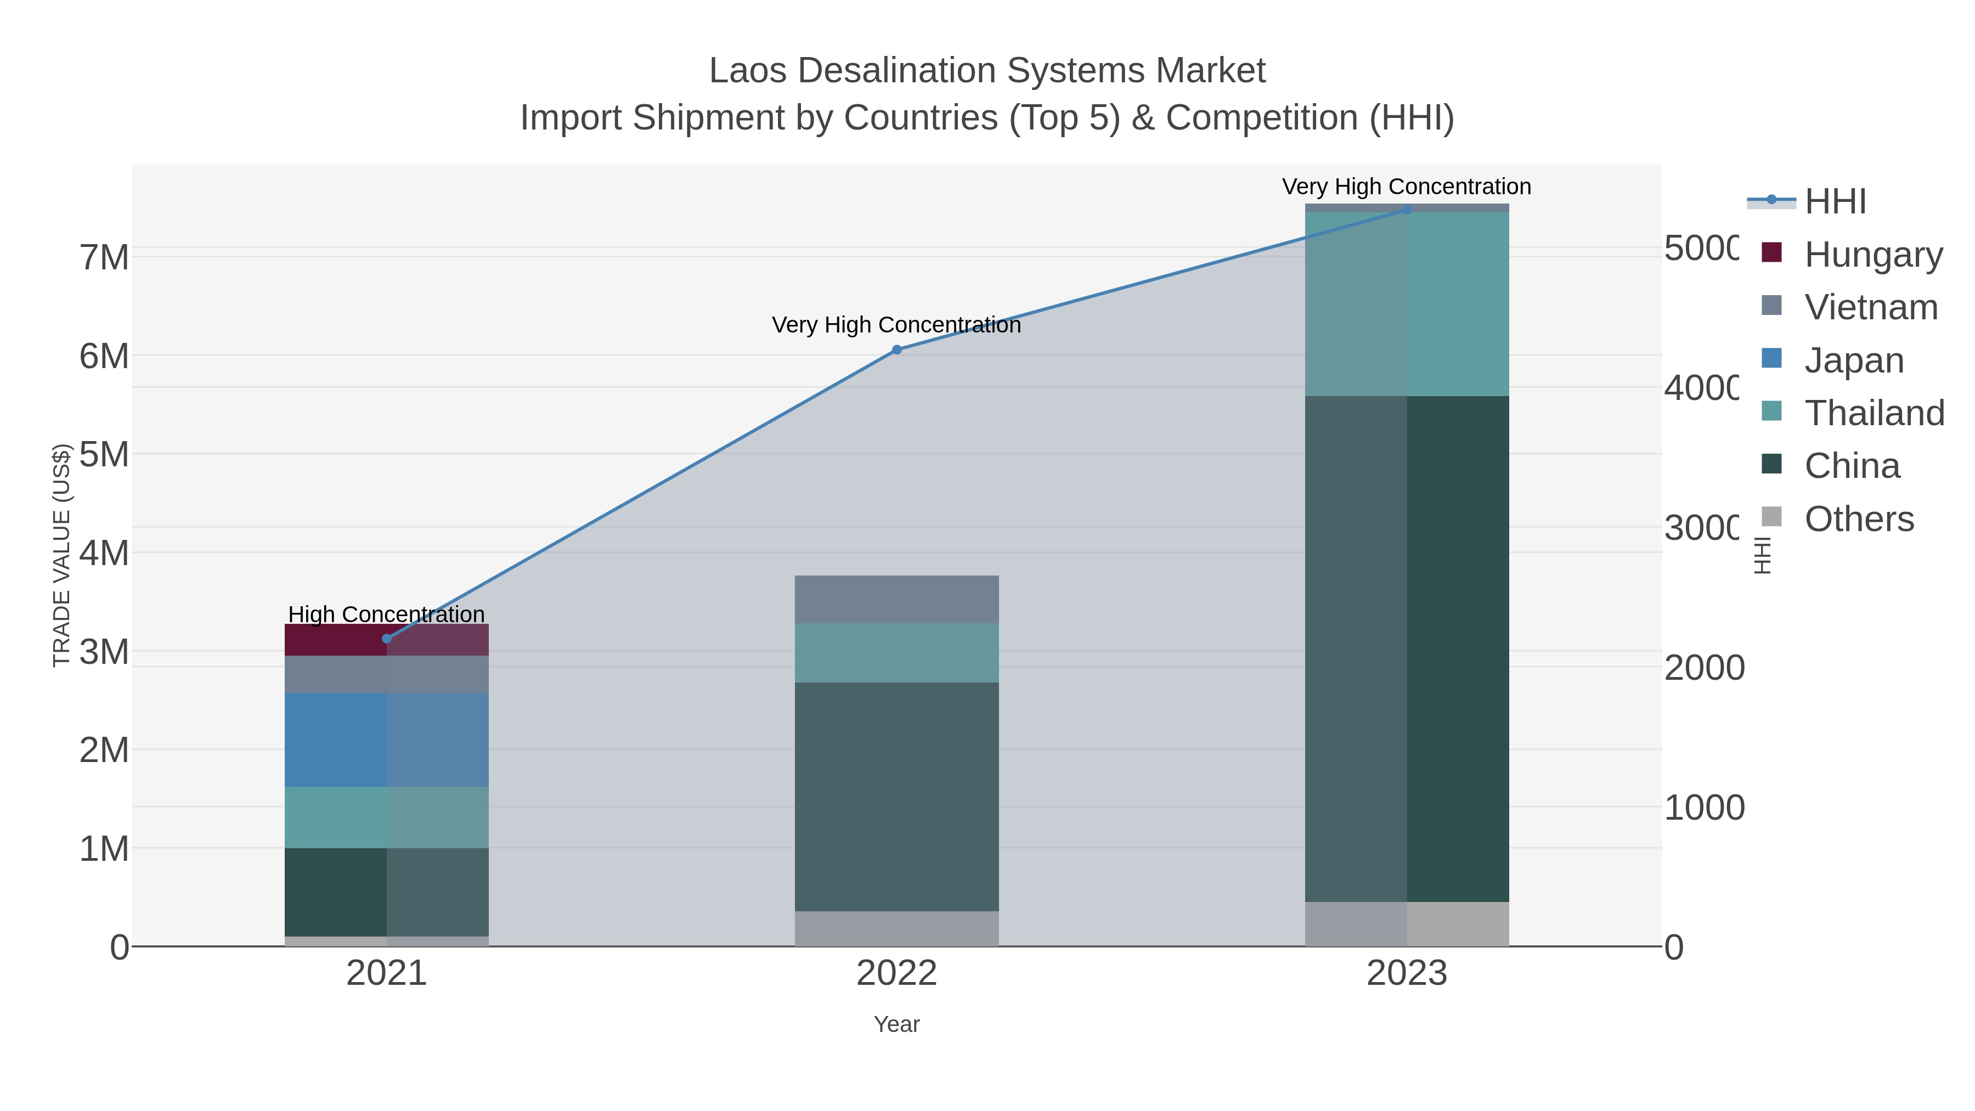Click the Hungary segment of 2021 bar

pos(386,640)
